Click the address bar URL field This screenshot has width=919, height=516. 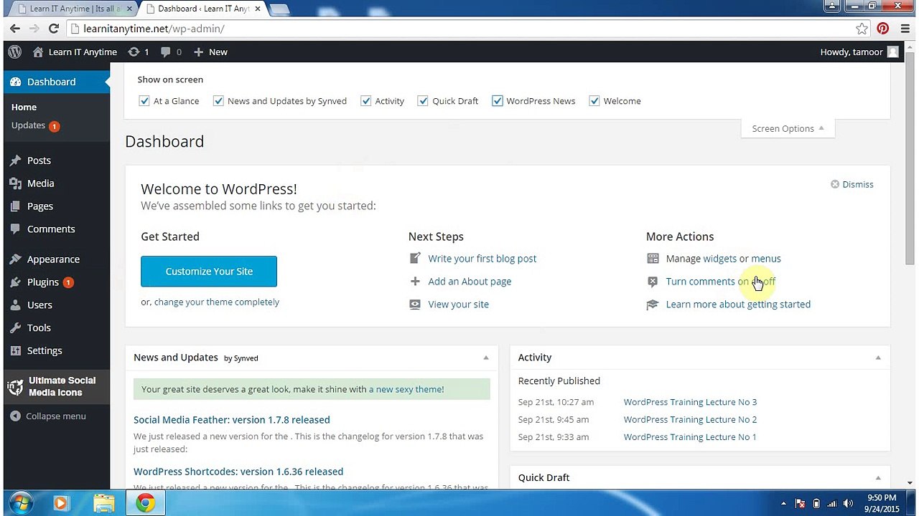pyautogui.click(x=459, y=29)
